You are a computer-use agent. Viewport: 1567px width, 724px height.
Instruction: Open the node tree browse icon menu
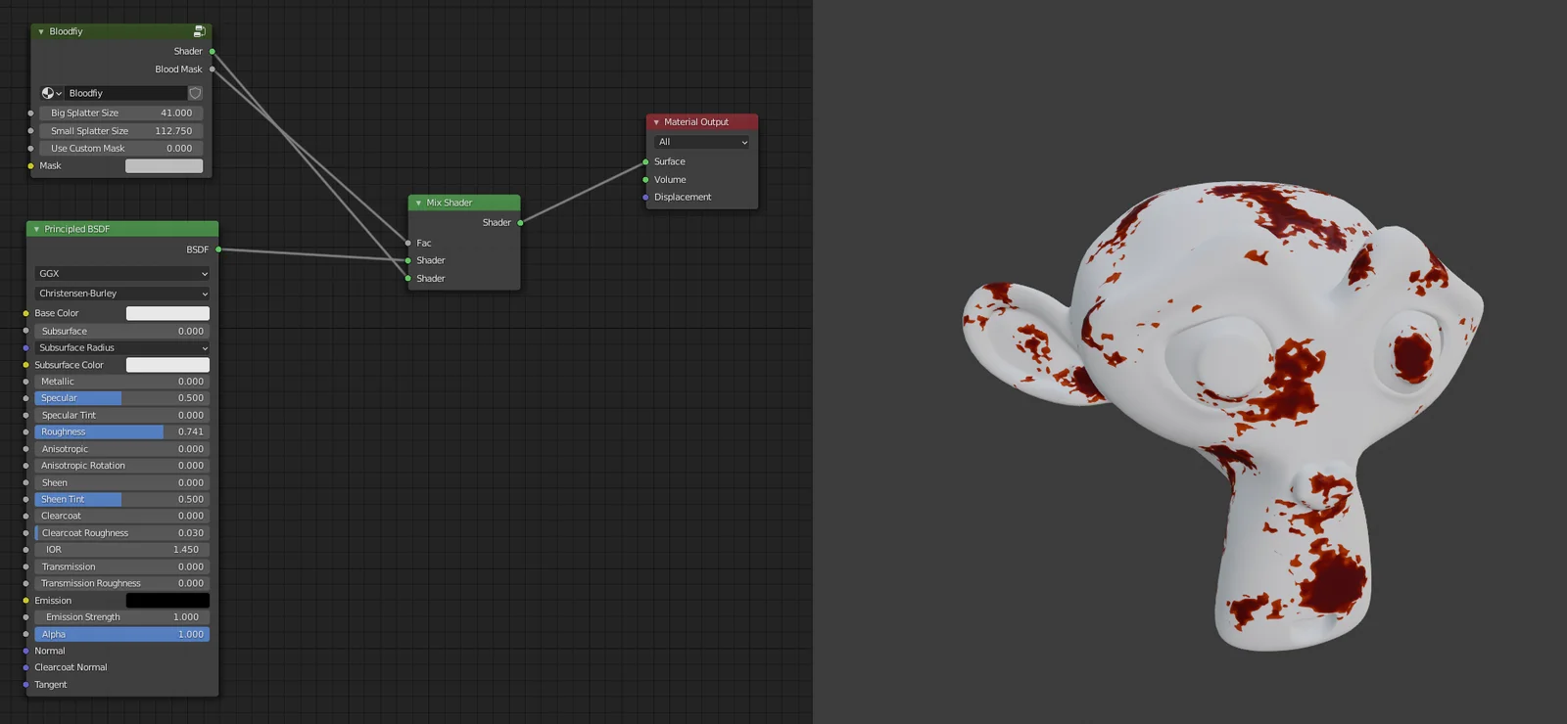tap(51, 93)
